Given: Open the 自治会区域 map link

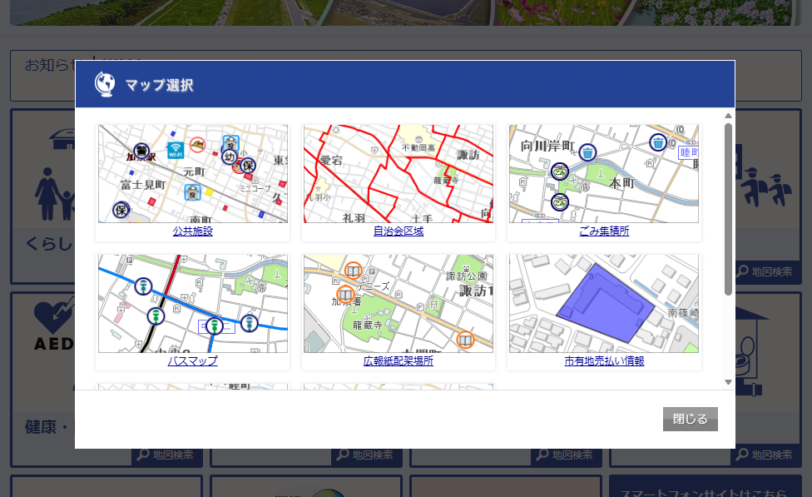Looking at the screenshot, I should coord(399,231).
